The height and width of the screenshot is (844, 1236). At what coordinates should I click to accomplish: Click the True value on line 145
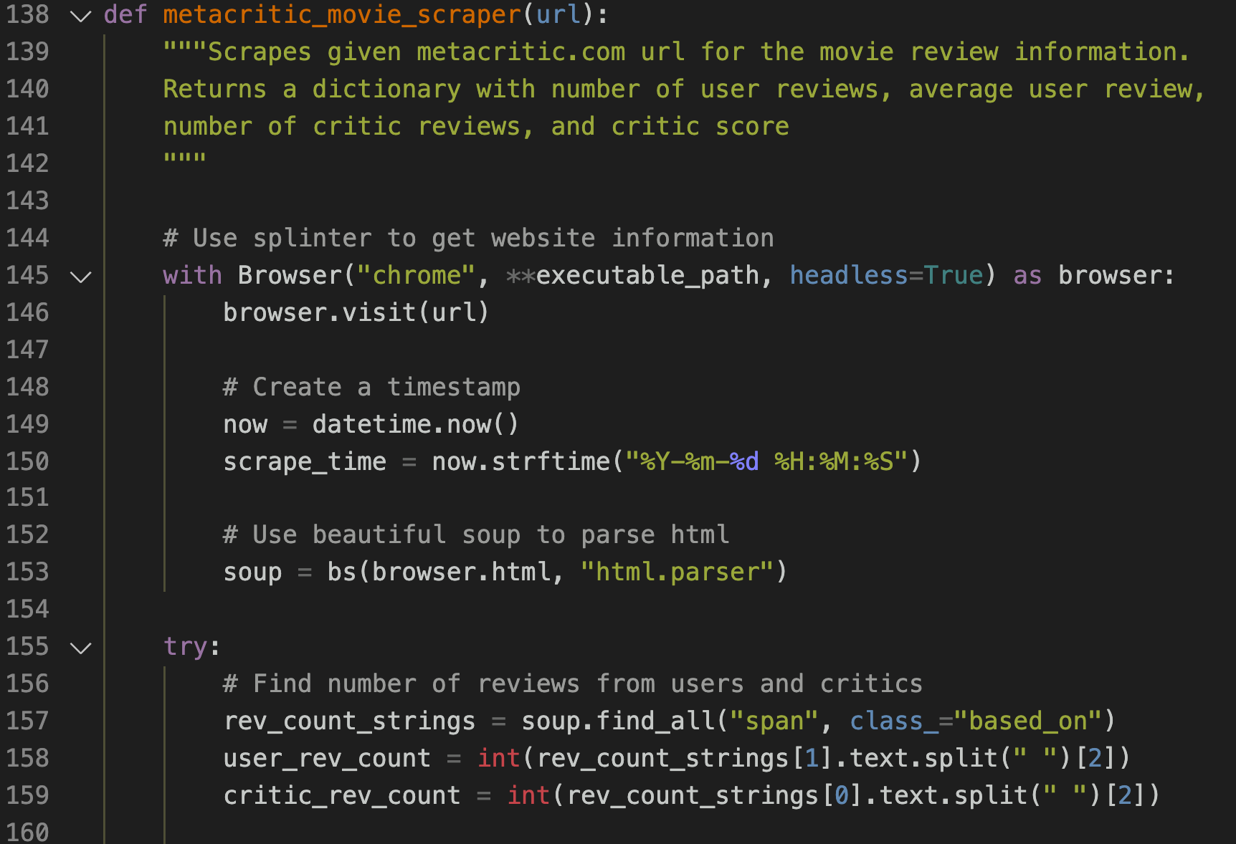953,276
